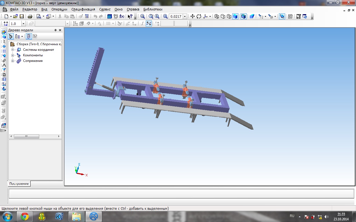Pin the Дерево модели panel

55,30
